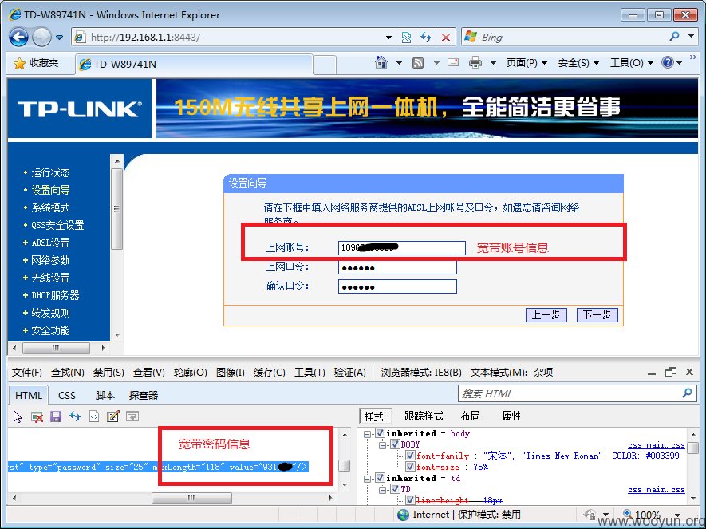This screenshot has width=706, height=529.
Task: Open address bar history dropdown
Action: click(x=388, y=38)
